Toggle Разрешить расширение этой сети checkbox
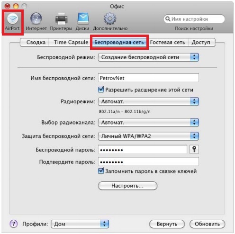Screen dimensions: 235x234 [101, 90]
